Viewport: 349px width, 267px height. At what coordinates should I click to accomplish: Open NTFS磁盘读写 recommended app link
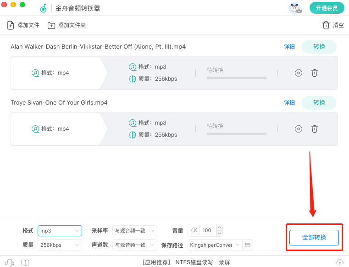(x=194, y=262)
